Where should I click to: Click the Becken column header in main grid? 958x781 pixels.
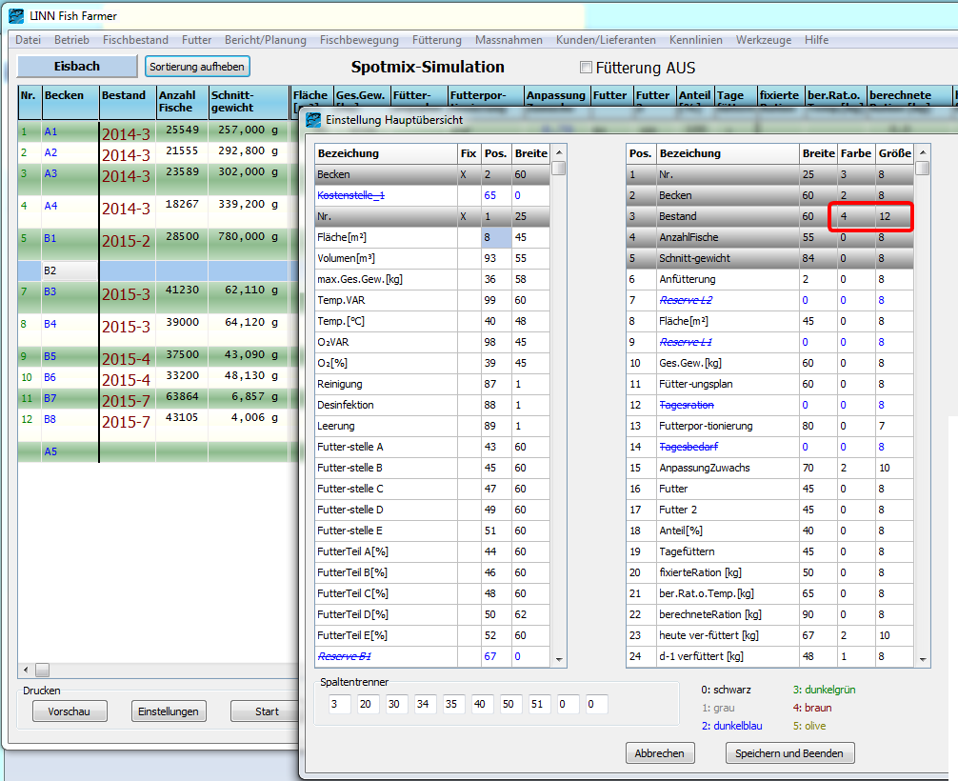[x=70, y=102]
